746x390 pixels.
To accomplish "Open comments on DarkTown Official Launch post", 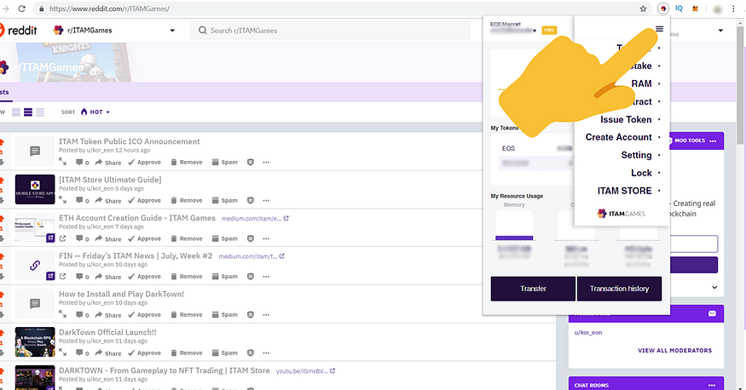I will (83, 353).
